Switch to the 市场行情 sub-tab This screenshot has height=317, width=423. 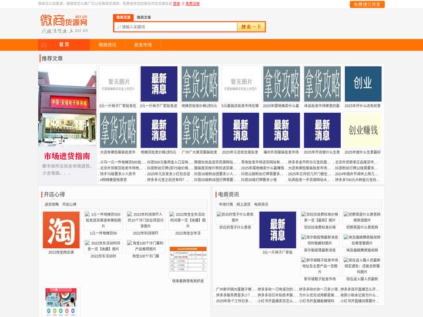(226, 204)
